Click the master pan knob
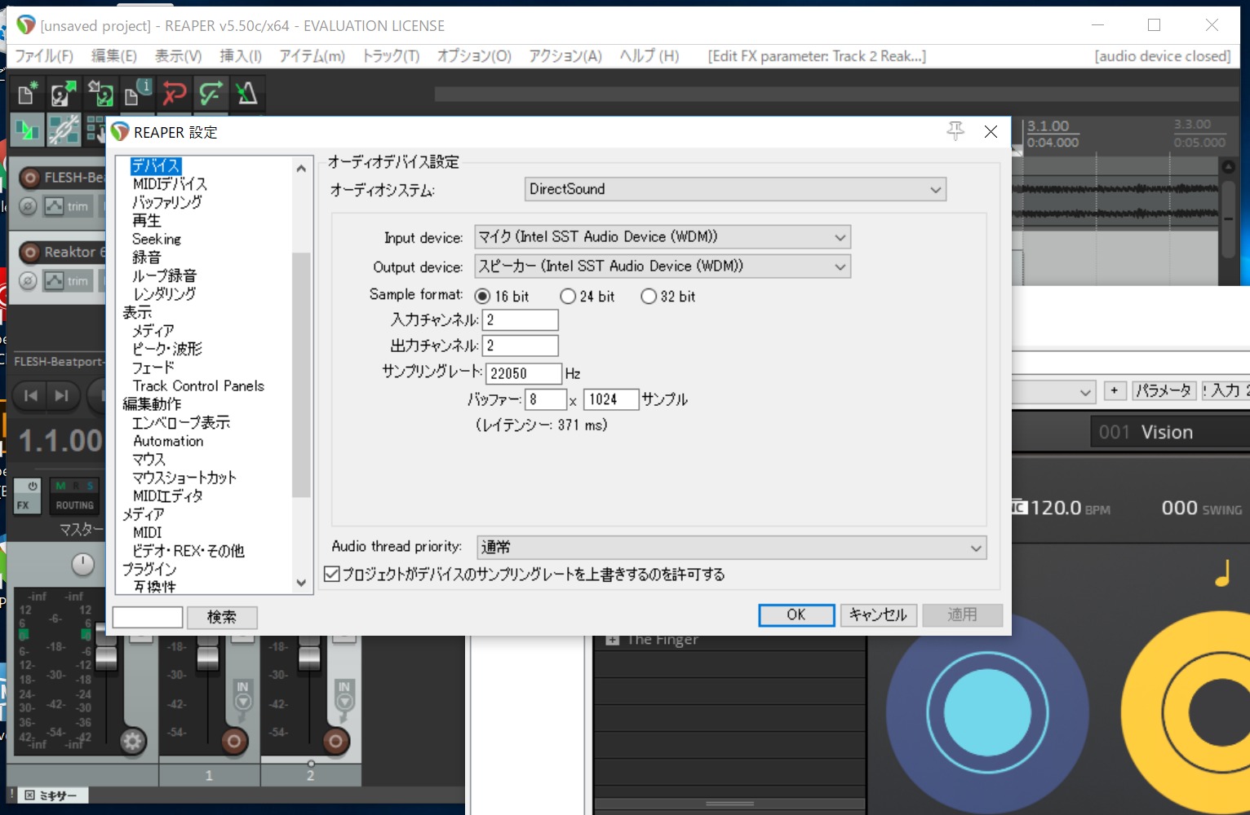The width and height of the screenshot is (1250, 815). [x=82, y=564]
